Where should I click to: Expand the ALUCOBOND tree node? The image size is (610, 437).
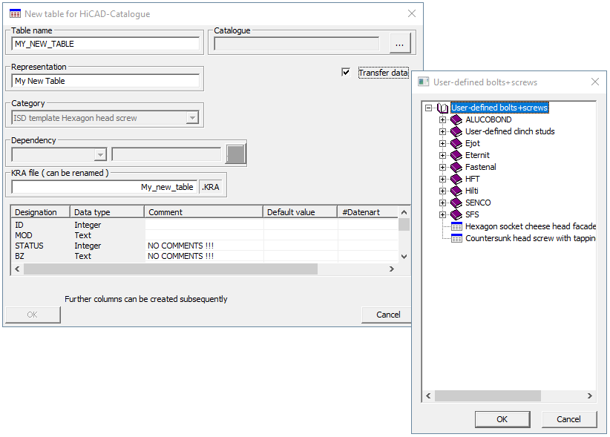[442, 119]
